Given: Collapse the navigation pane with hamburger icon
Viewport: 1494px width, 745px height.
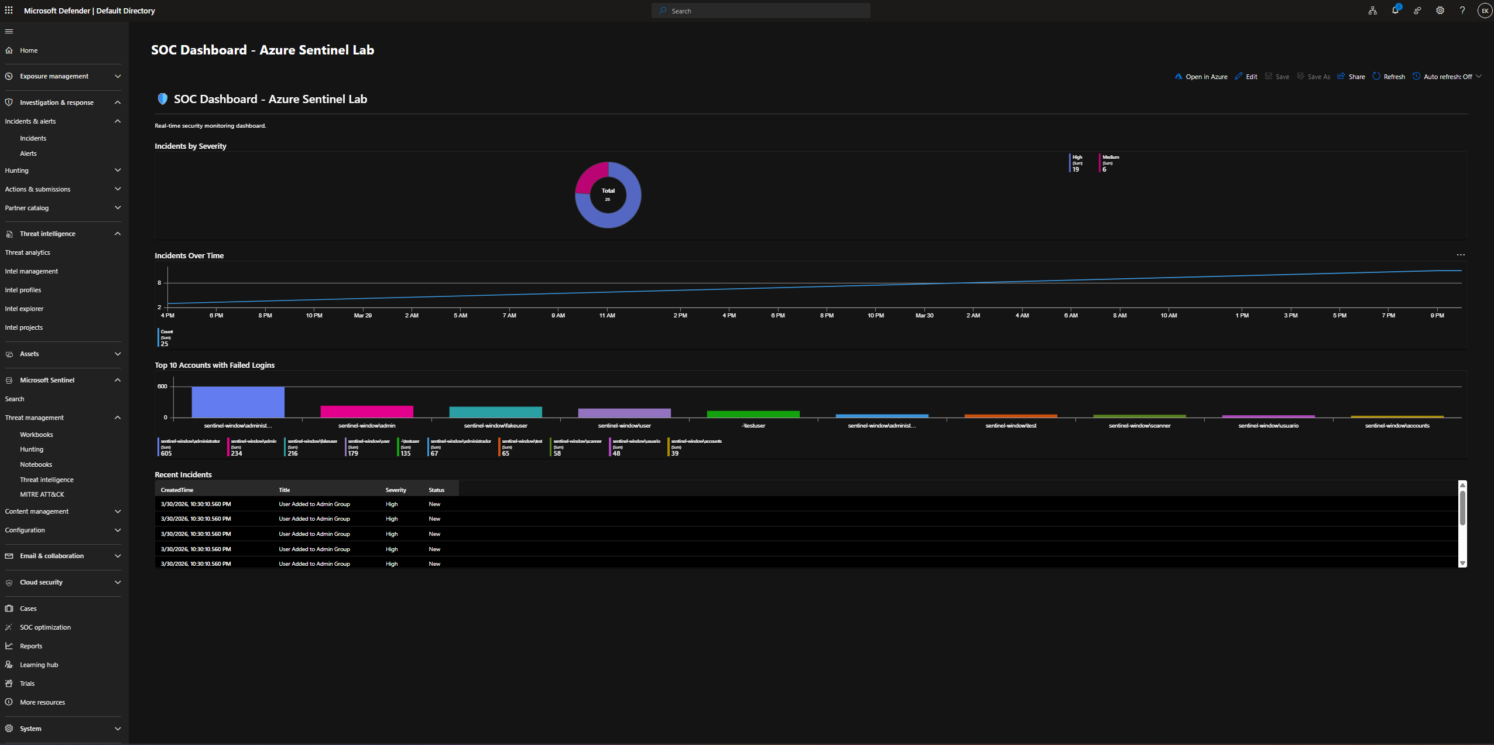Looking at the screenshot, I should [9, 31].
